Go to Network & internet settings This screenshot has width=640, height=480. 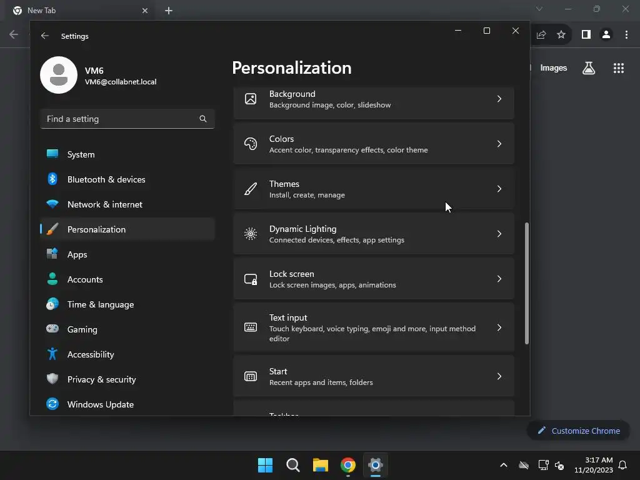(x=127, y=204)
